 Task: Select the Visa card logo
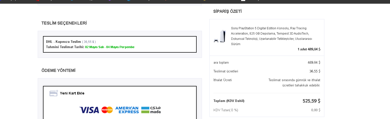(89, 110)
